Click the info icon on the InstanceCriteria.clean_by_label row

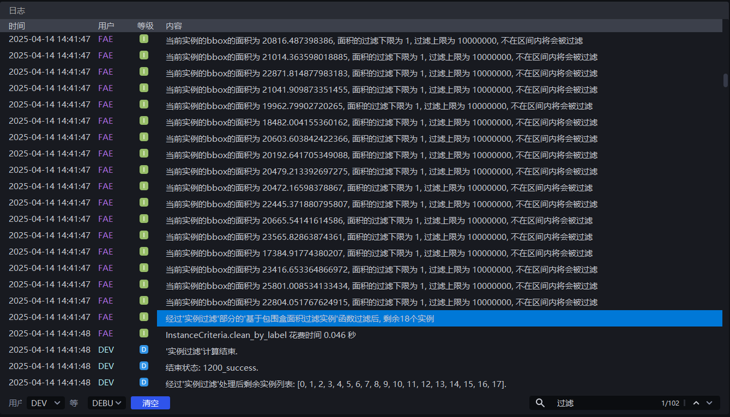click(144, 333)
